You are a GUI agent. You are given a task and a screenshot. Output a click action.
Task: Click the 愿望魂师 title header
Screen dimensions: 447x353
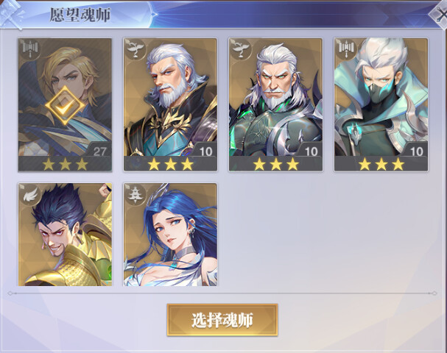pyautogui.click(x=80, y=15)
